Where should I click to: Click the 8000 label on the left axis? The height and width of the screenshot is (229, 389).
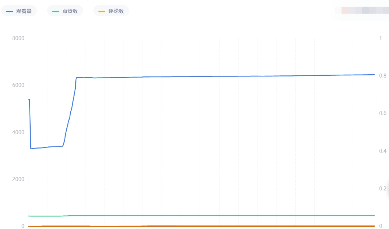[18, 38]
